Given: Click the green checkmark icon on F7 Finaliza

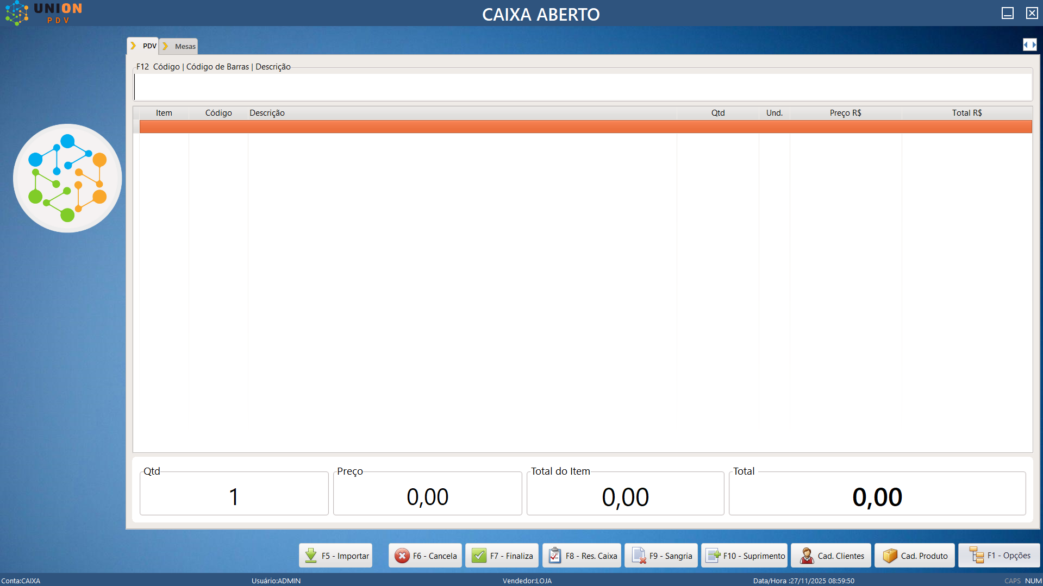Looking at the screenshot, I should click(479, 556).
